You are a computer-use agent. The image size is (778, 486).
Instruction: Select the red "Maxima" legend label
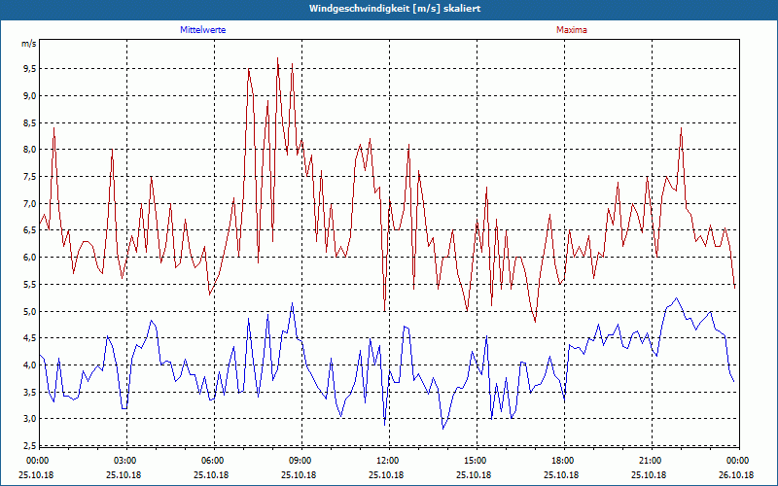click(572, 30)
